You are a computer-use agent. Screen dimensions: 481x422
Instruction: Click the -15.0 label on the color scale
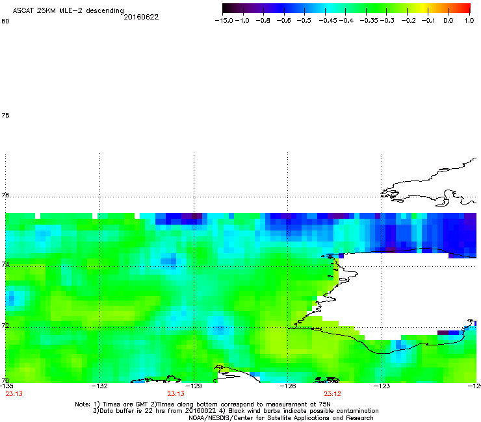coord(224,21)
